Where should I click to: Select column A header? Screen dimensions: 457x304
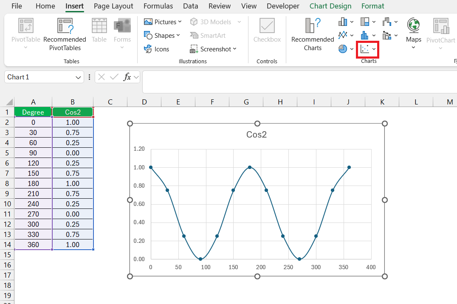click(33, 102)
